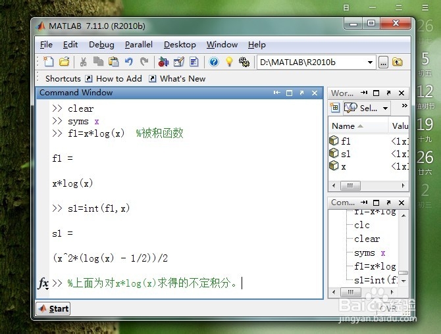Click the What's New shortcut
441x334 pixels.
[x=178, y=79]
